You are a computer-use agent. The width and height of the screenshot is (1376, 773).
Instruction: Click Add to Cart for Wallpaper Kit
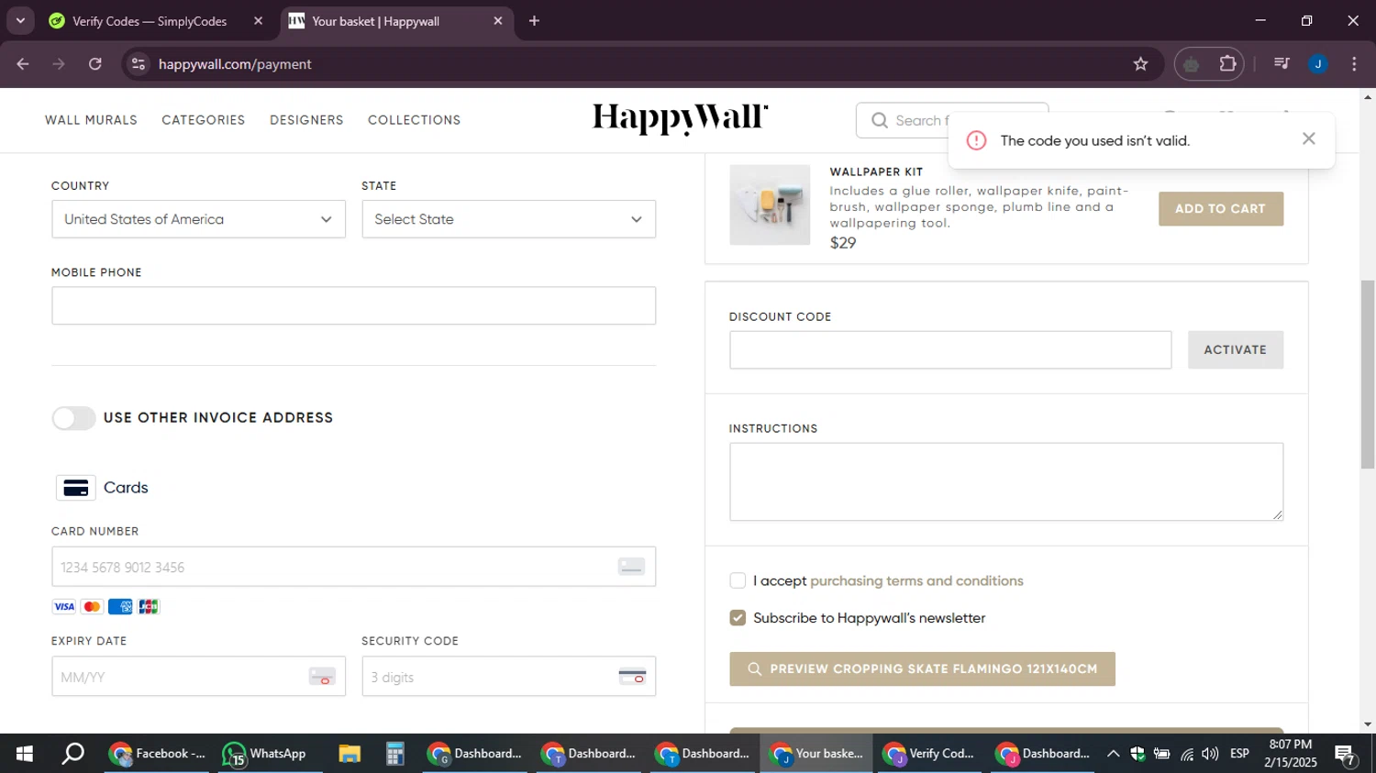(x=1220, y=209)
